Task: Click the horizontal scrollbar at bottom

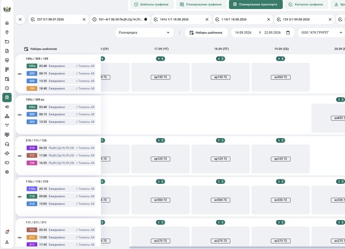Action: [x=237, y=247]
